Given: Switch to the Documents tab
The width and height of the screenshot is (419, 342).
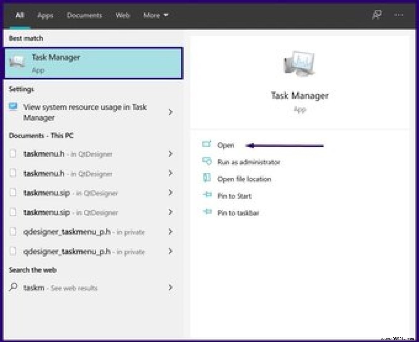Looking at the screenshot, I should pos(84,15).
